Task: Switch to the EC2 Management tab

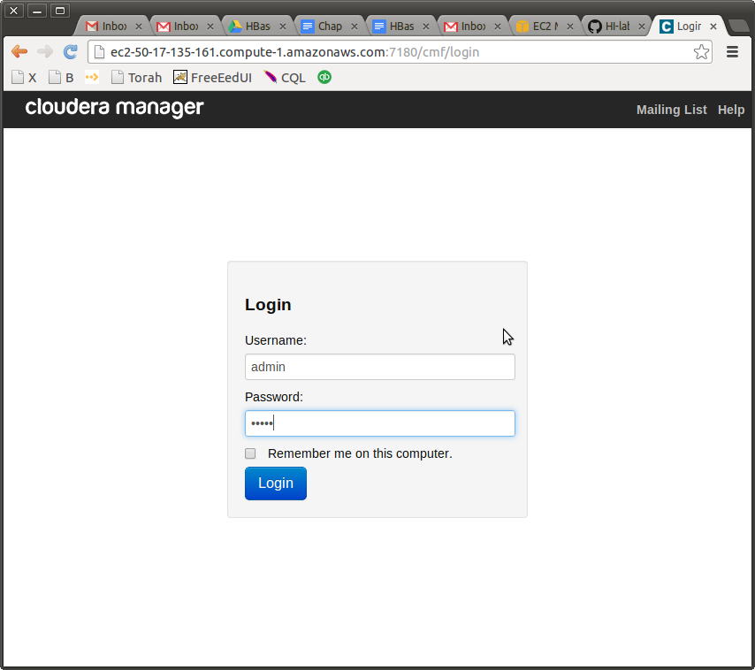Action: coord(543,26)
